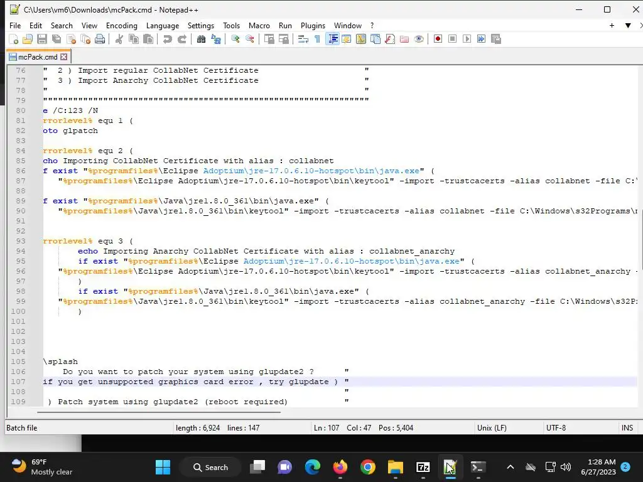Run macro multiple times icon
This screenshot has width=643, height=482.
[x=482, y=39]
